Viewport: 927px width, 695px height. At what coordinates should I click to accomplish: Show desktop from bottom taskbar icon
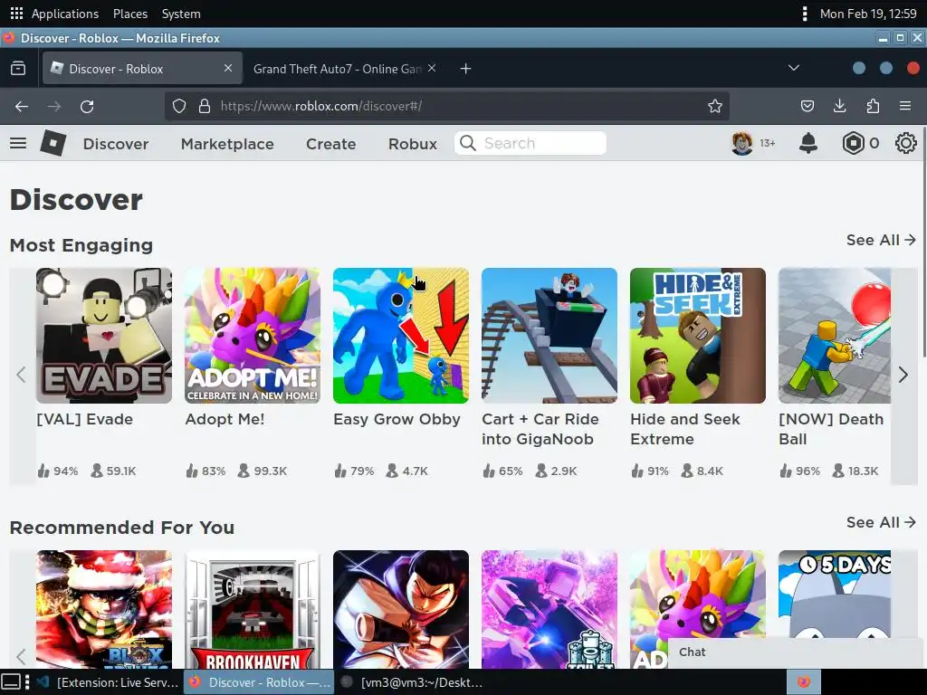point(12,682)
